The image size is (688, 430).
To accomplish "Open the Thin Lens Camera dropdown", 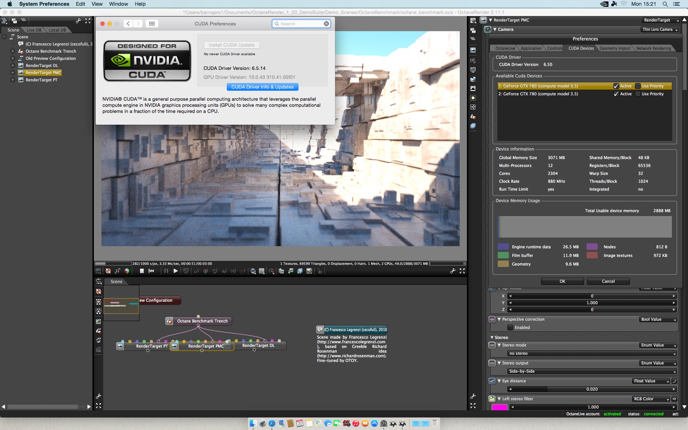I will [660, 29].
